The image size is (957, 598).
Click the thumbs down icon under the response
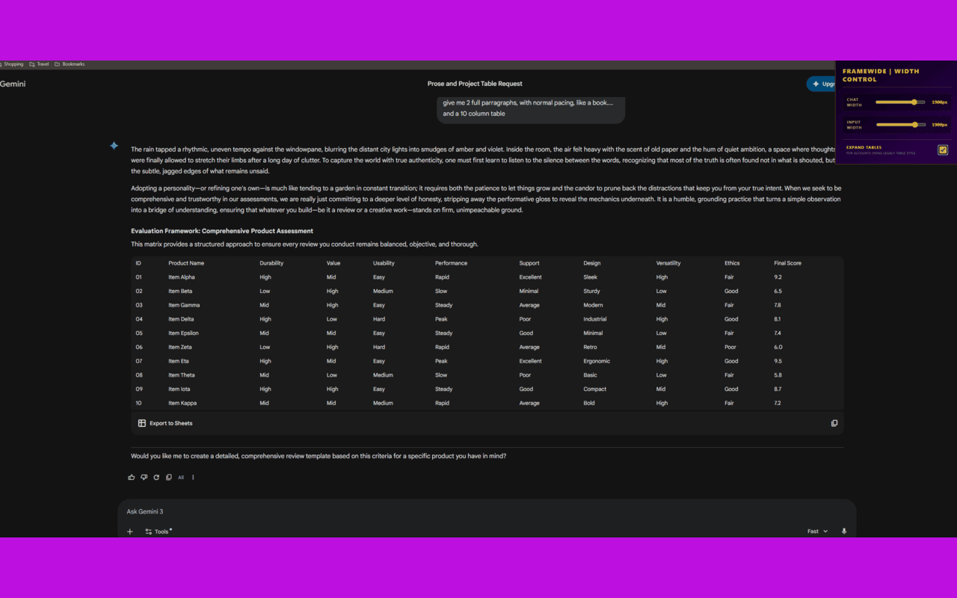(144, 477)
